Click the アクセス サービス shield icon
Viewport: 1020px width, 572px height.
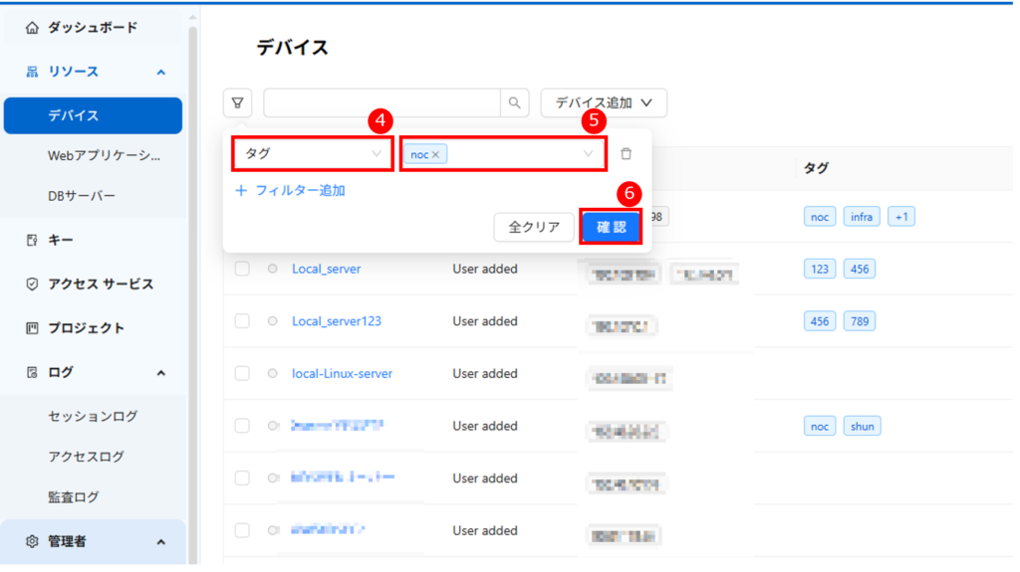(32, 284)
